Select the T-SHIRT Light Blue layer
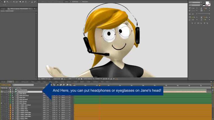The image size is (214, 120). click(25, 115)
